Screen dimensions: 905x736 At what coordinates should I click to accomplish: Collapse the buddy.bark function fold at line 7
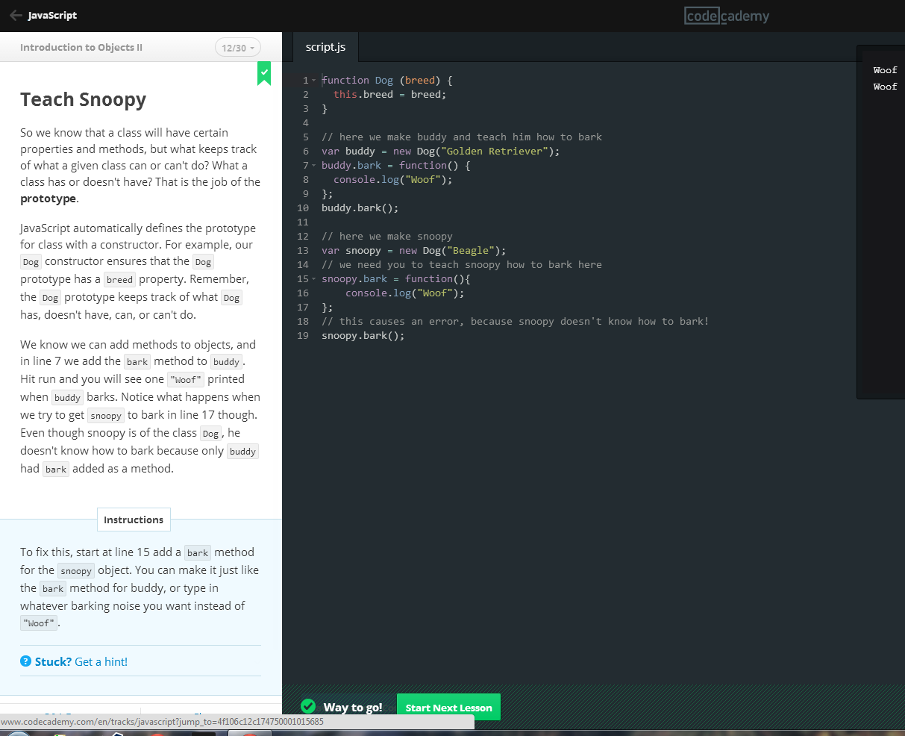(314, 165)
